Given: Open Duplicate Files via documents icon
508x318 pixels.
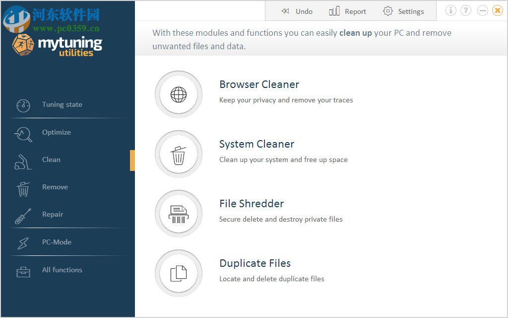Looking at the screenshot, I should coord(179,273).
